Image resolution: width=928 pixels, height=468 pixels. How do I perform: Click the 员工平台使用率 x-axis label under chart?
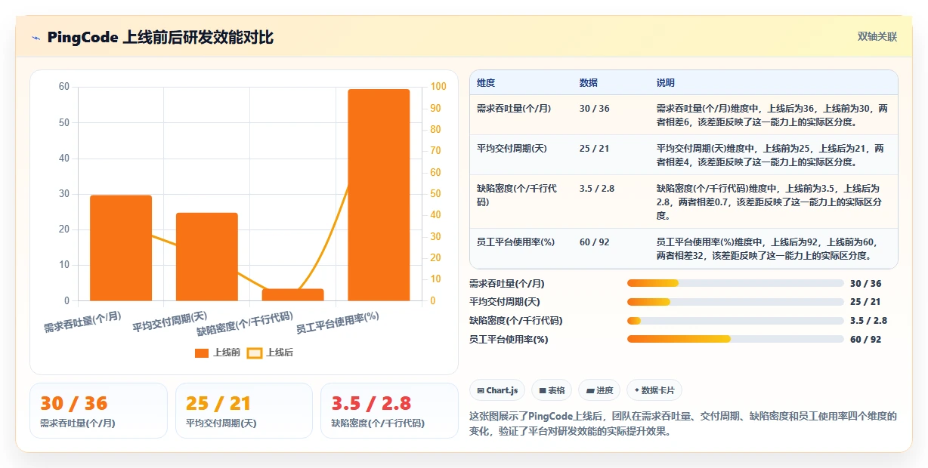(x=337, y=322)
